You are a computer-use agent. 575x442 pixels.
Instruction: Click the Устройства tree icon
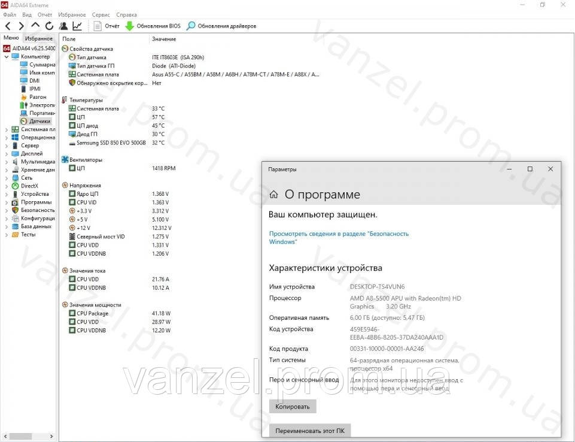(x=15, y=194)
